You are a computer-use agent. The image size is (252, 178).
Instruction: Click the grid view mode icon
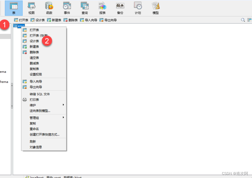pyautogui.click(x=250, y=20)
